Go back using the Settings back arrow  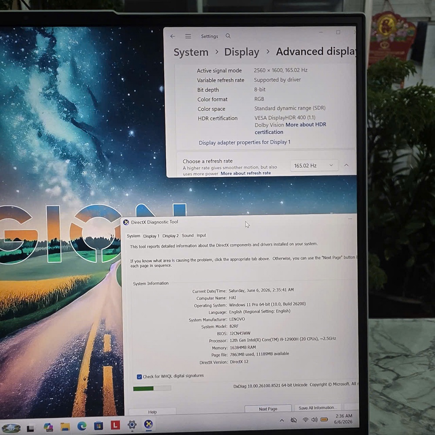pos(173,37)
